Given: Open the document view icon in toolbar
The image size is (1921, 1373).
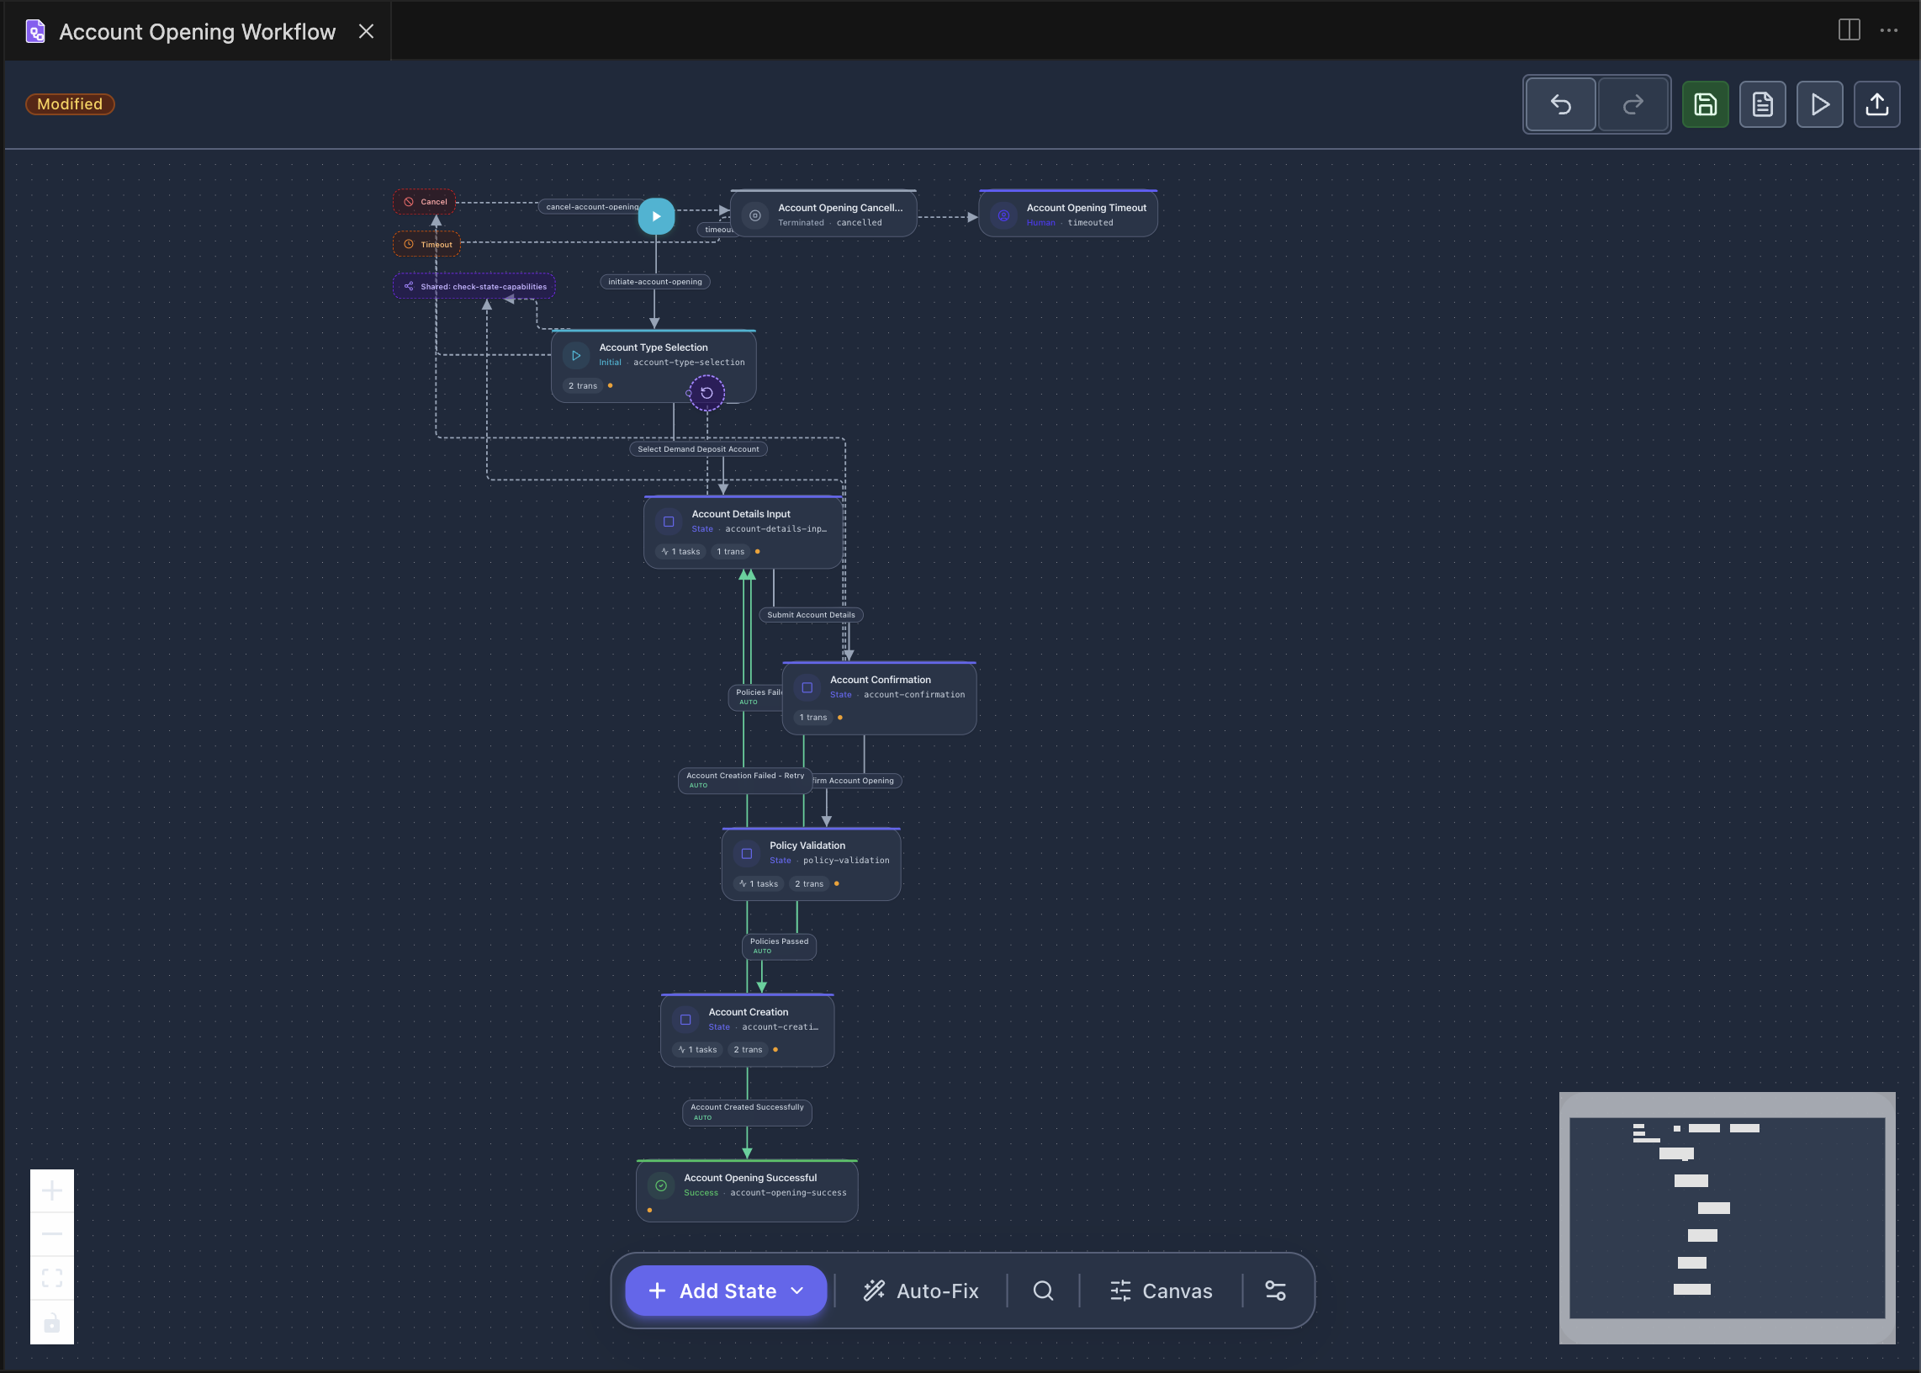Looking at the screenshot, I should [x=1763, y=105].
